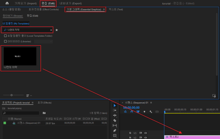Select the Slip tool
Screen dimensions: 220x139
(115, 125)
